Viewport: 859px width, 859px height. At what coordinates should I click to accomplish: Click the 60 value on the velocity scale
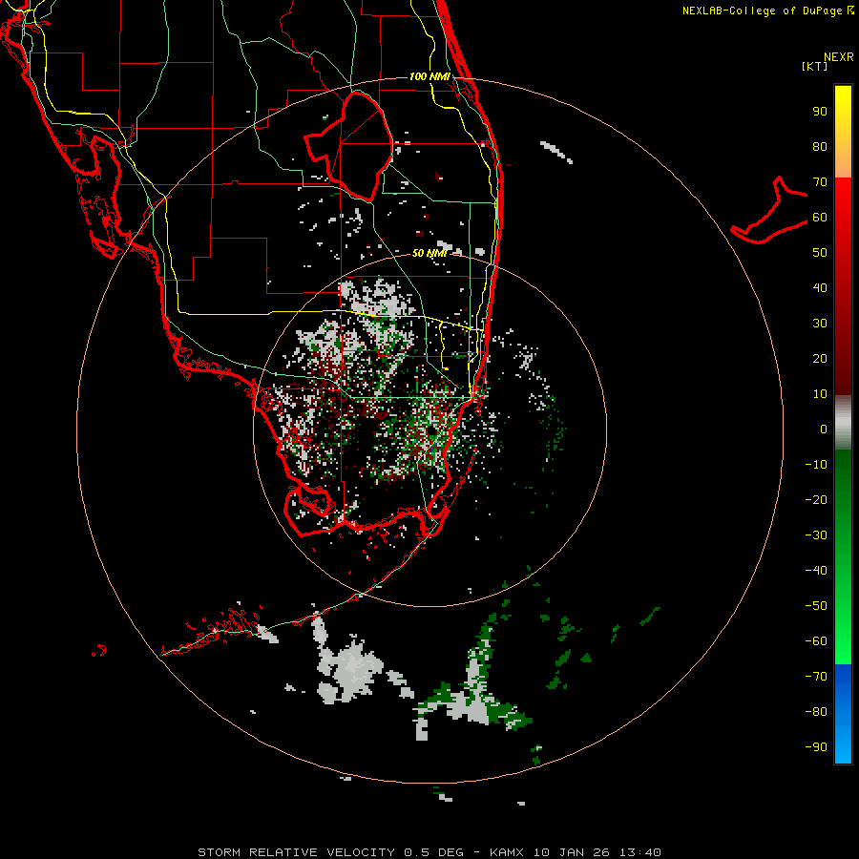tap(820, 218)
